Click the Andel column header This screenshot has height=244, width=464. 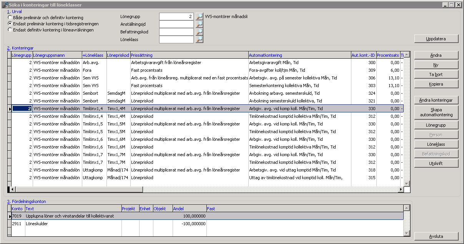(x=190, y=209)
